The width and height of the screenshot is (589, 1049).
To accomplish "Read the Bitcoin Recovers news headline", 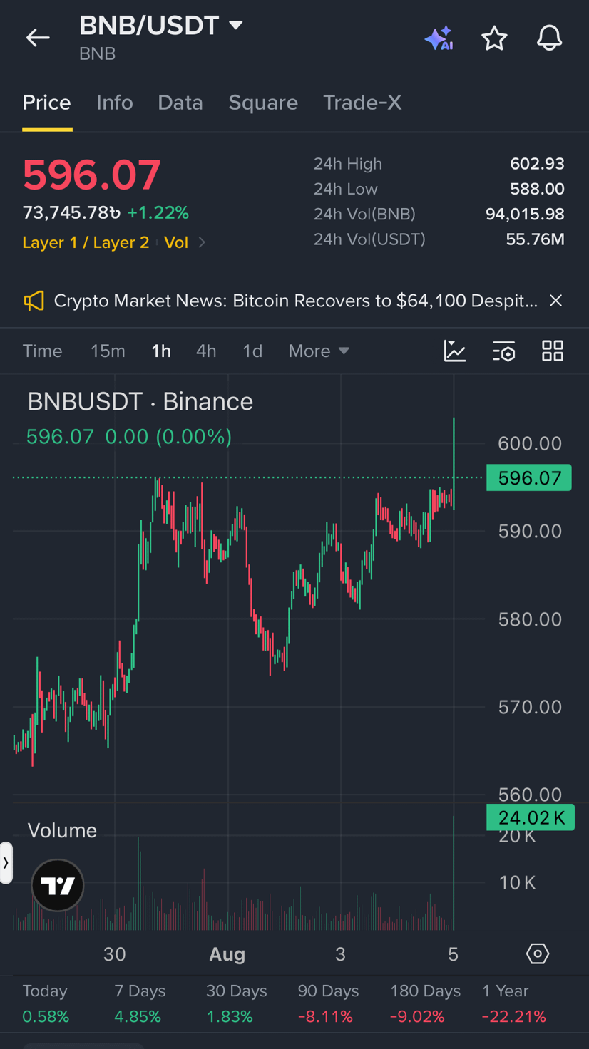I will (296, 301).
